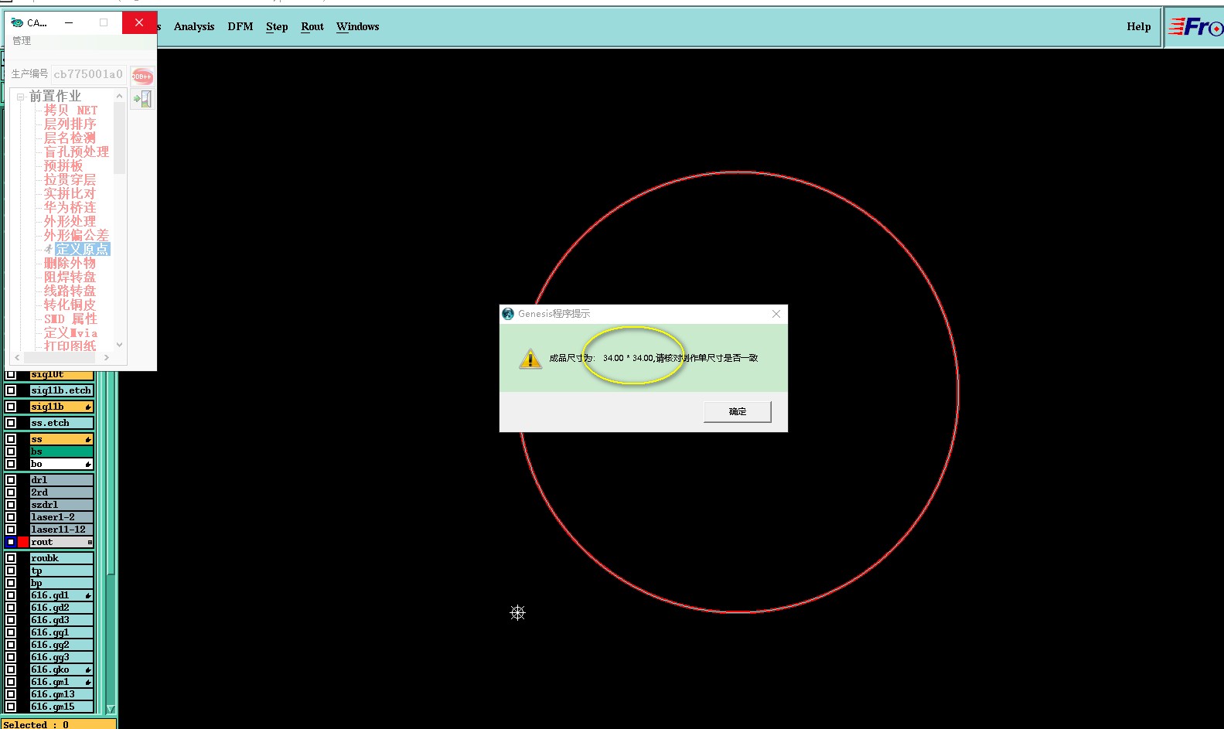Click the tree vertical scrollbar thumb
This screenshot has height=729, width=1224.
click(119, 138)
